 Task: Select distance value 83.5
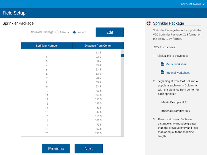pos(98,82)
